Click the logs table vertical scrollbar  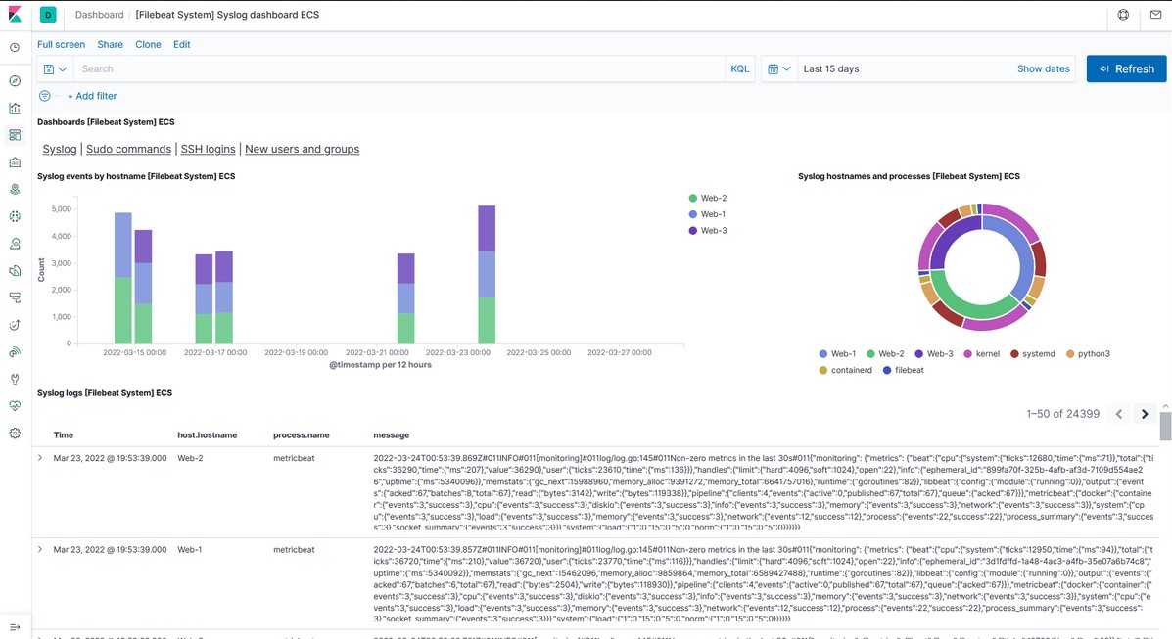tap(1165, 426)
